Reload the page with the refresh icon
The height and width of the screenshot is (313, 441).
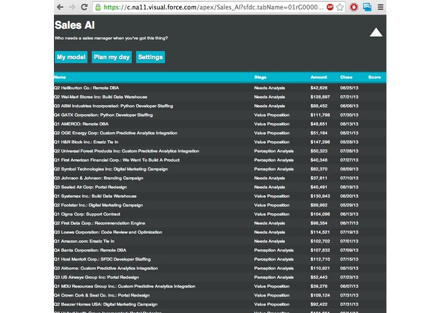tap(84, 7)
